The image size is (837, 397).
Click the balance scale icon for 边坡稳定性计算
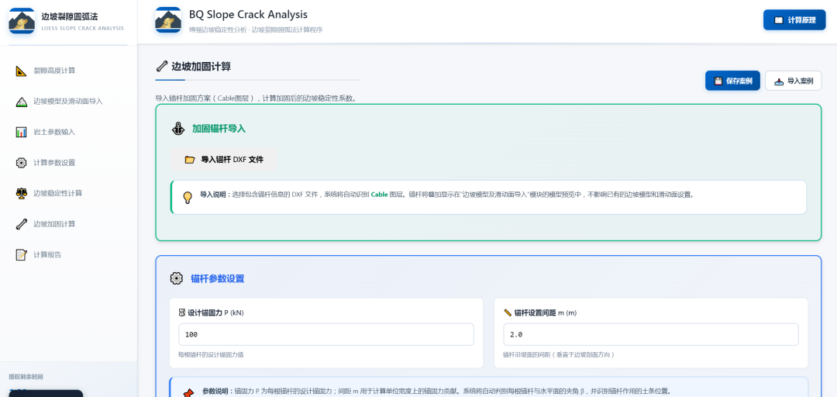(22, 193)
